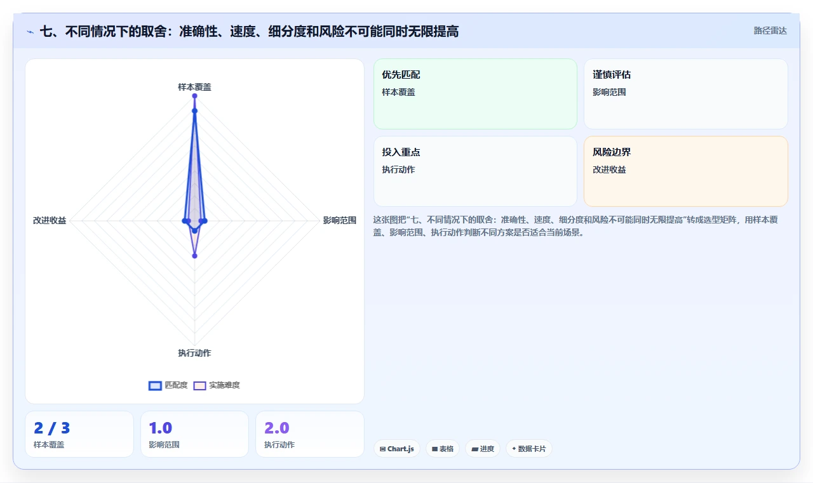Viewport: 813px width, 483px height.
Task: Click the blue 匹配度 point on 执行动作 axis
Action: click(194, 230)
